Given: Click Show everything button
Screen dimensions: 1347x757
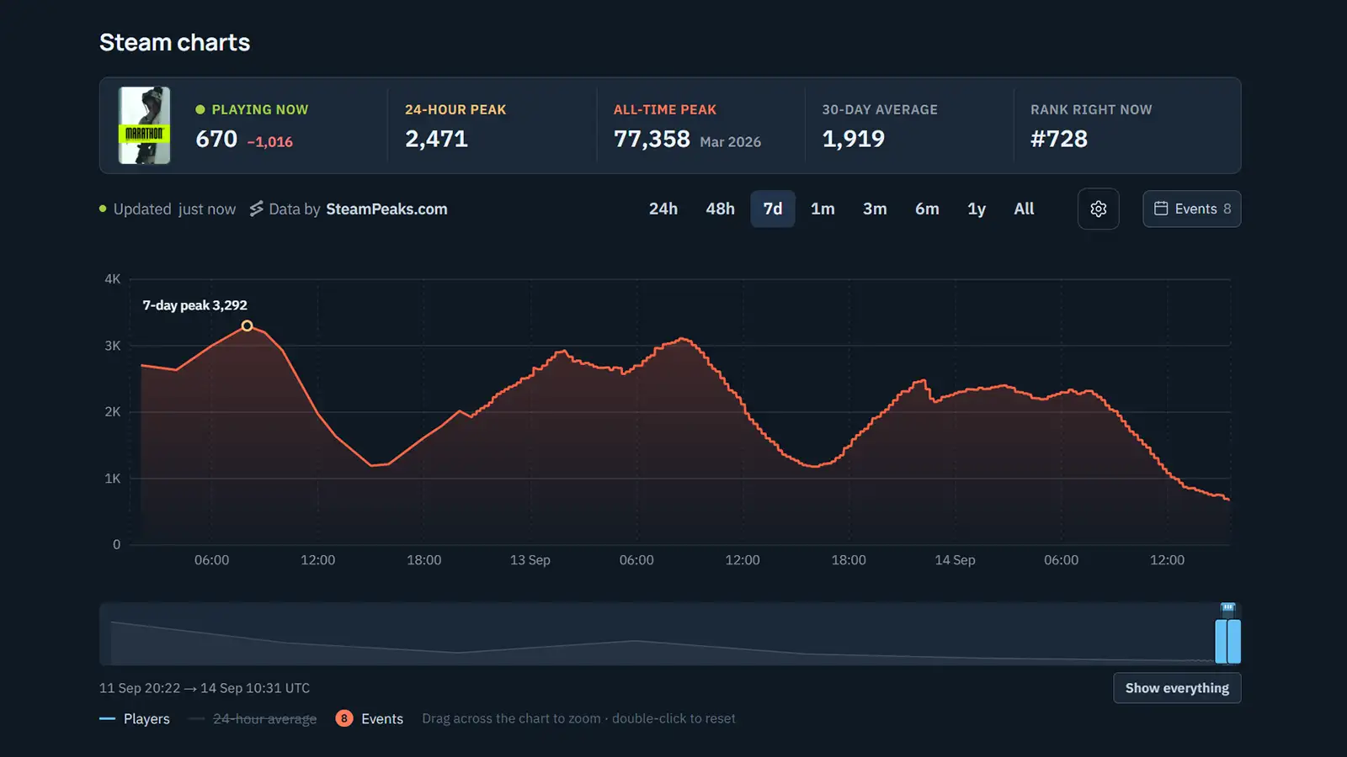Looking at the screenshot, I should click(1177, 688).
